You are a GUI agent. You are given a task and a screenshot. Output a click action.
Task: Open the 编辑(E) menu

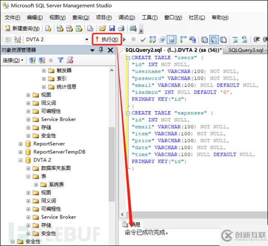coord(35,18)
